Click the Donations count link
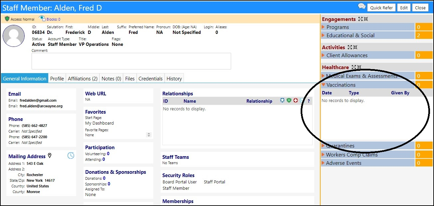The image size is (434, 206). (104, 178)
